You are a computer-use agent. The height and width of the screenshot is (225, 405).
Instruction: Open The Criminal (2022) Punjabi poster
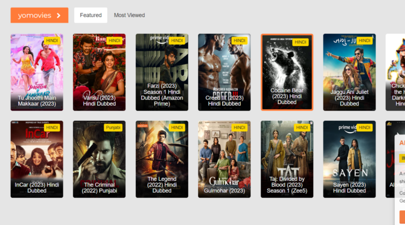coord(99,159)
